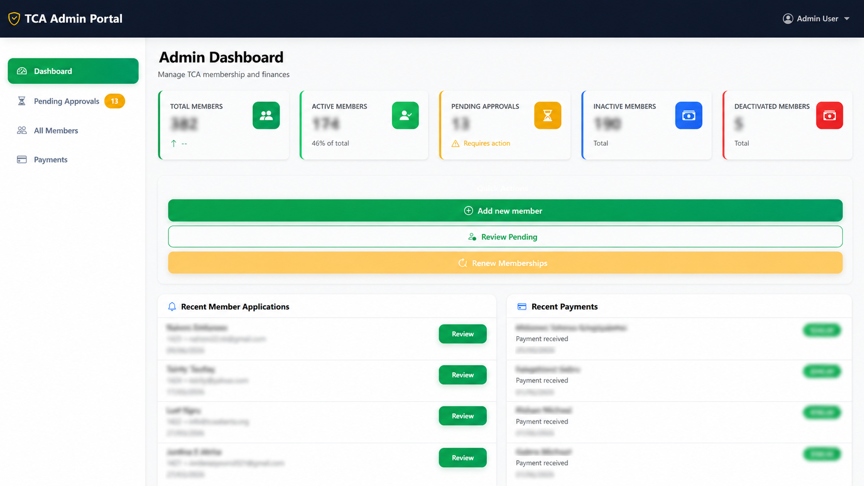Click the Pending Approvals orange hourglass card icon
The image size is (864, 486).
[547, 115]
